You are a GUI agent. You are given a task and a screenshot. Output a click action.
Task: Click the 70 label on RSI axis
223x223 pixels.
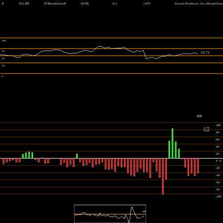3,51
